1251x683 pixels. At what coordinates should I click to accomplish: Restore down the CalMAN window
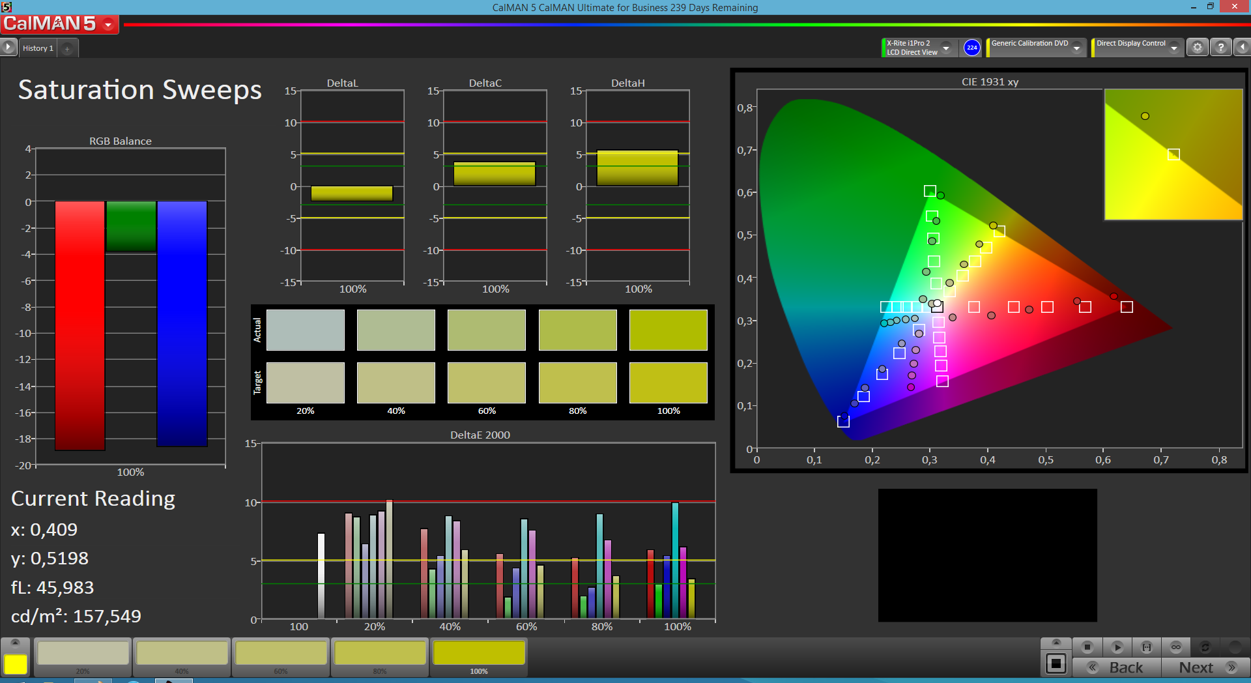(1210, 7)
